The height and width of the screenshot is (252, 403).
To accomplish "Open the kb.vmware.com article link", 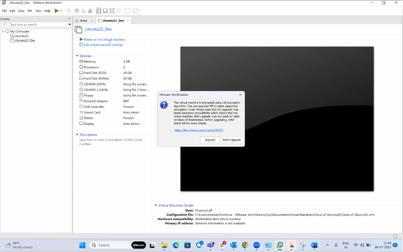I will click(199, 130).
